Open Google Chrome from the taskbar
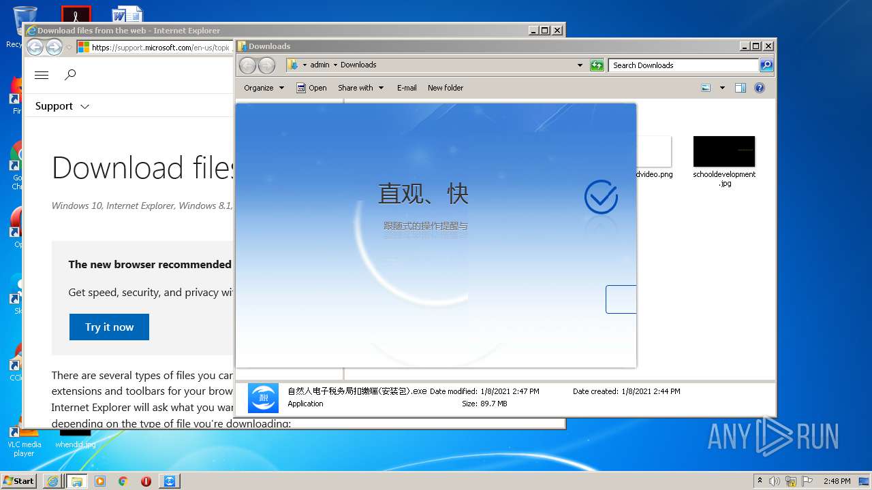The width and height of the screenshot is (872, 490). point(123,481)
